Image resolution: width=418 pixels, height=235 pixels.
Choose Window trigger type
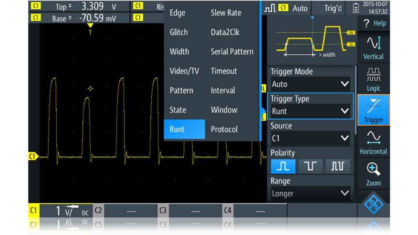coord(224,110)
